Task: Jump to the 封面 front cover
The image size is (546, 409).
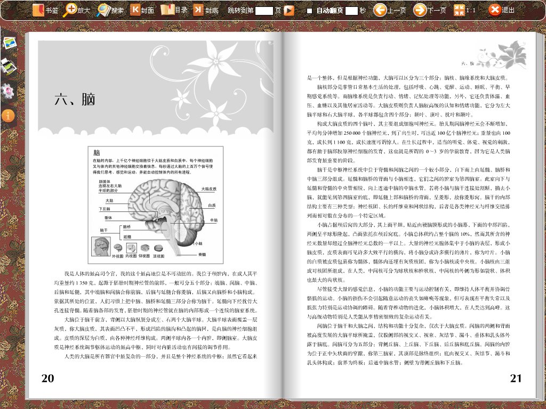Action: tap(142, 10)
